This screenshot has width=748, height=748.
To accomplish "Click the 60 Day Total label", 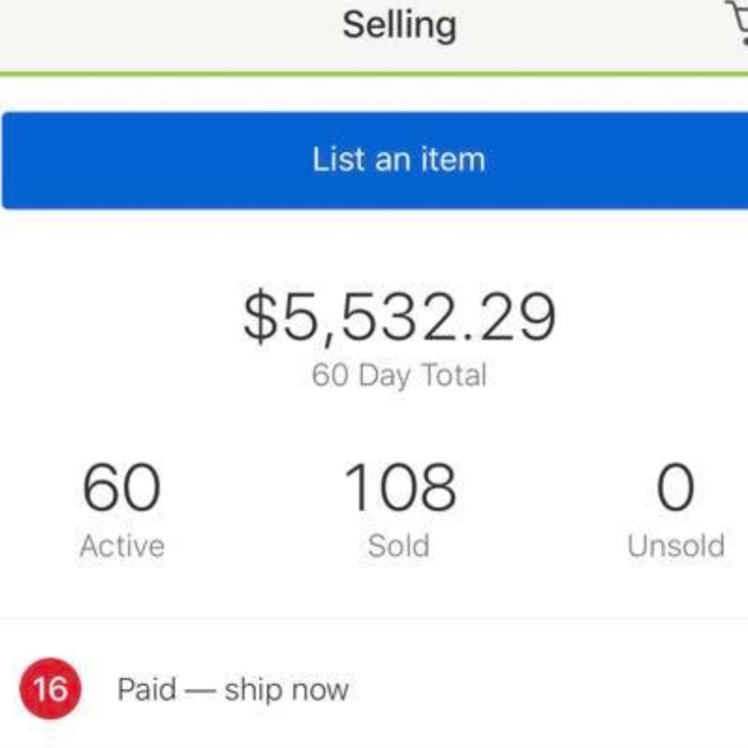I will pos(399,375).
